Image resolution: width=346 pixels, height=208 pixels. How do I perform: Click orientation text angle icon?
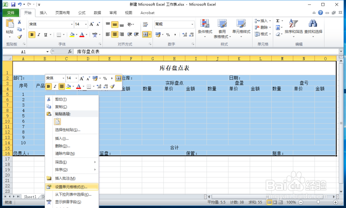[x=130, y=24]
